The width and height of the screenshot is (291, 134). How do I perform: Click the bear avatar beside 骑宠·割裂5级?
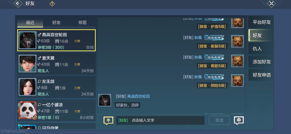point(237,41)
